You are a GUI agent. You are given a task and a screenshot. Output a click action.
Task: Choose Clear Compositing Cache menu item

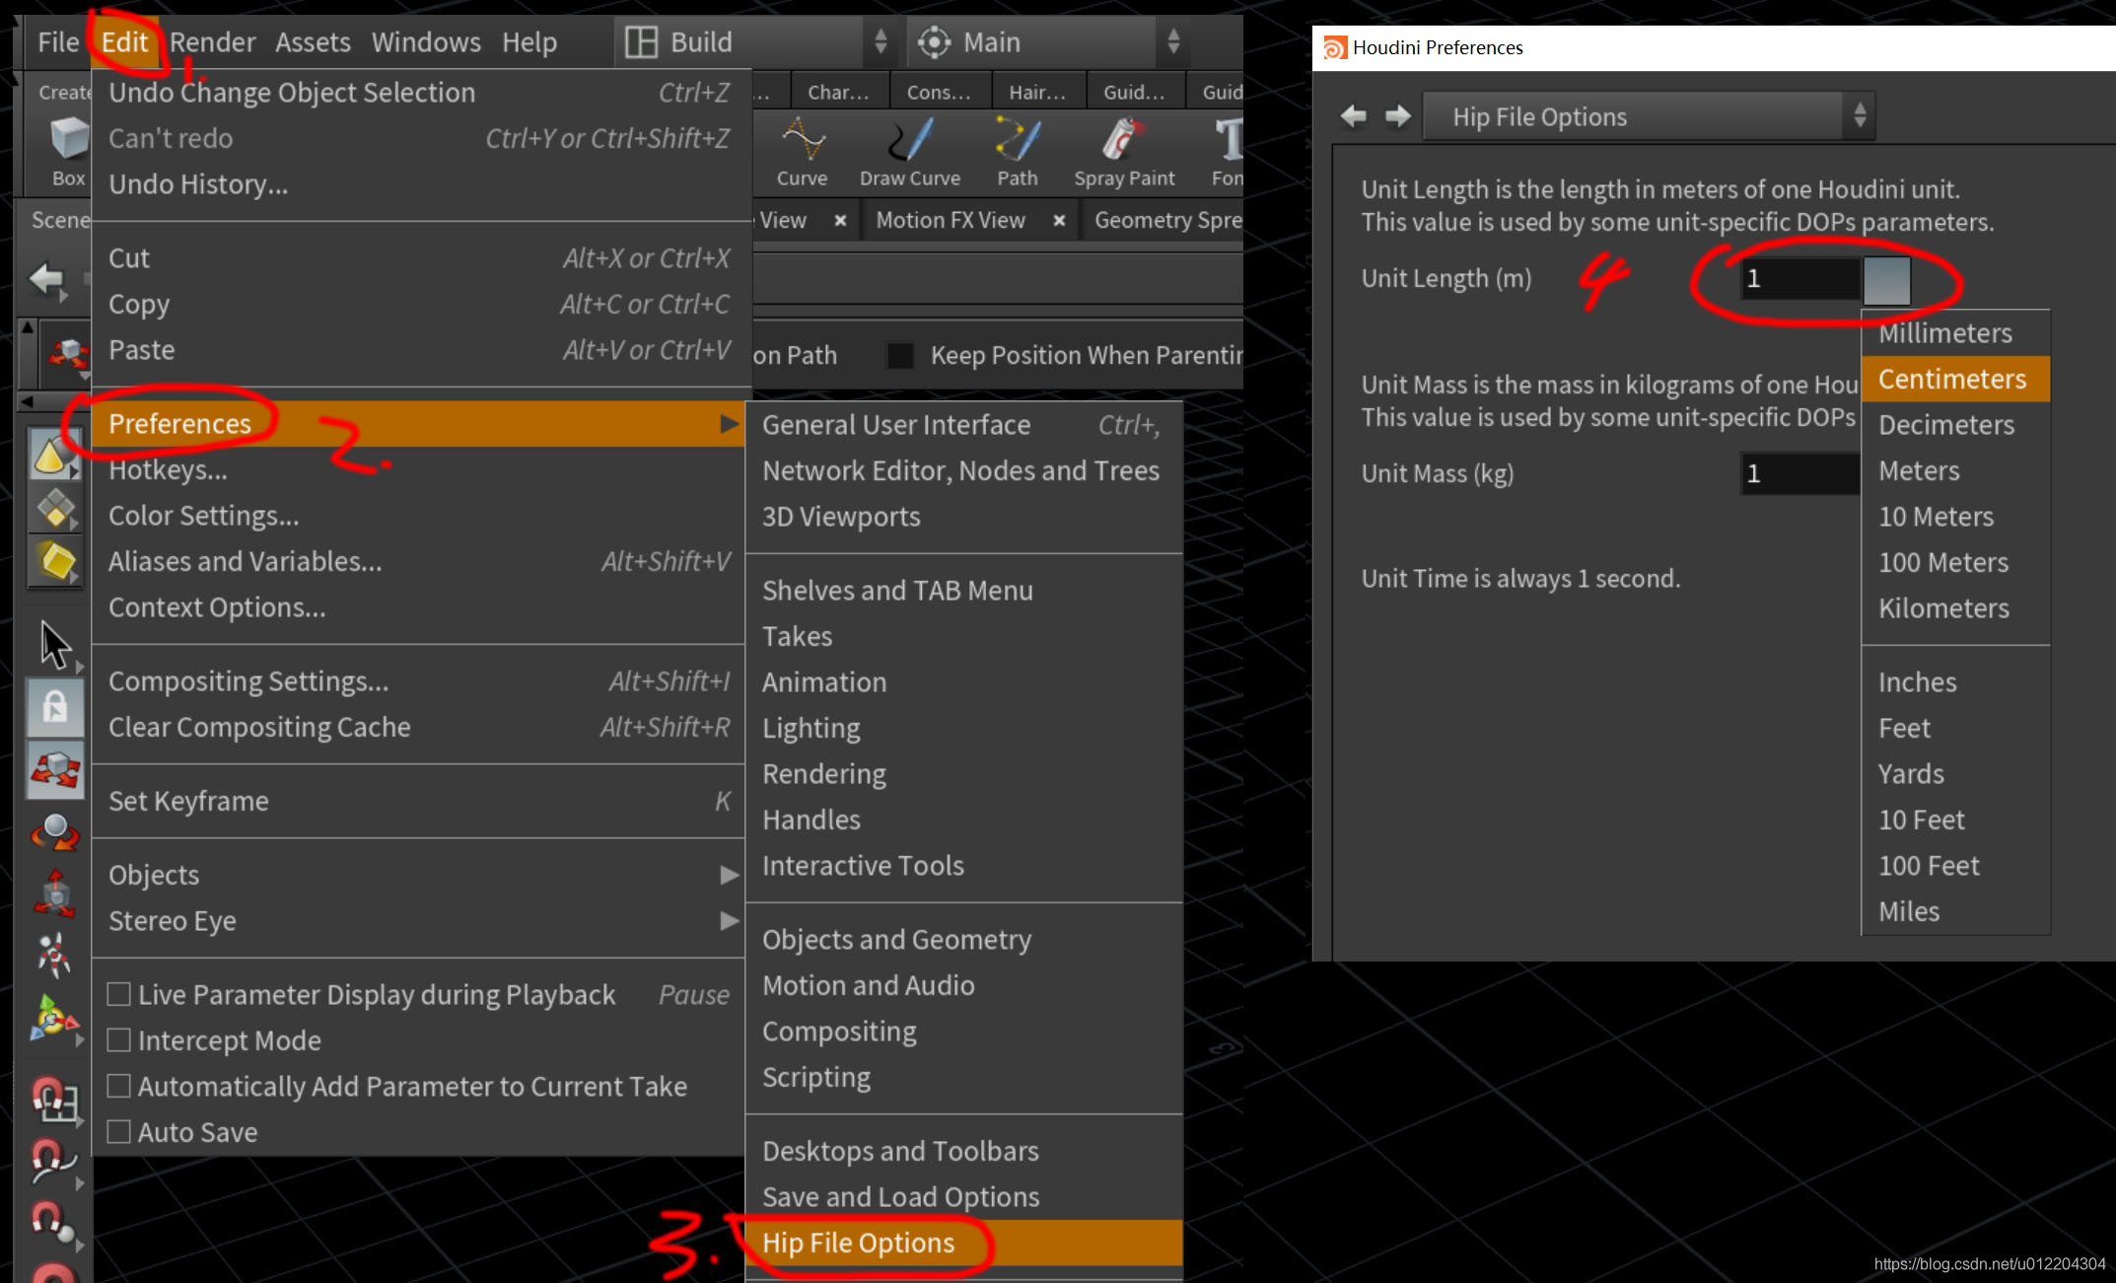418,727
